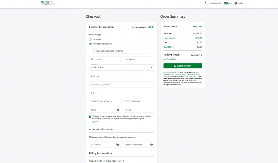This screenshot has width=278, height=163.
Task: Click the Network Solutions logo
Action: click(x=47, y=3)
